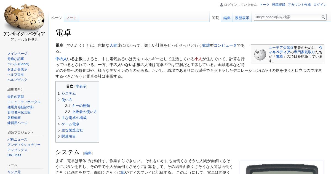Open 最近の更新 in sidebar
331x174 pixels.
coord(16,97)
